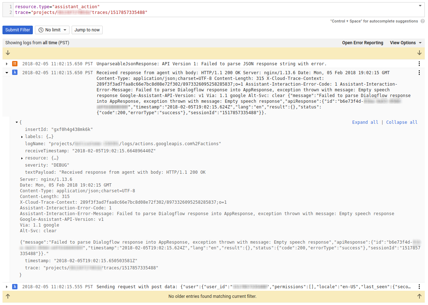Click top-right down arrow in yellow bar
This screenshot has width=428, height=305.
click(x=419, y=53)
